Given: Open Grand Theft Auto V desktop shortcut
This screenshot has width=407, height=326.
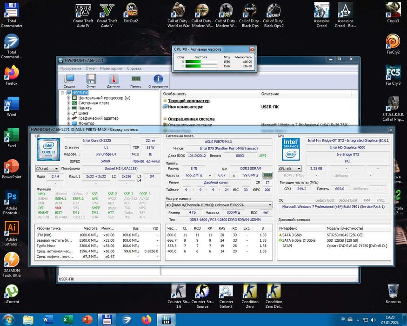Looking at the screenshot, I should coord(107,15).
